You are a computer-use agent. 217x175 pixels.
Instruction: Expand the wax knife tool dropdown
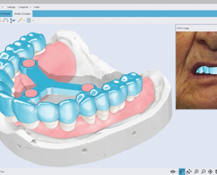tap(24, 21)
